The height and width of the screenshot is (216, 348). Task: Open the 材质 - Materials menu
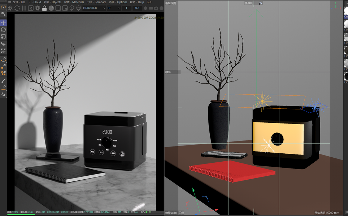74,2
